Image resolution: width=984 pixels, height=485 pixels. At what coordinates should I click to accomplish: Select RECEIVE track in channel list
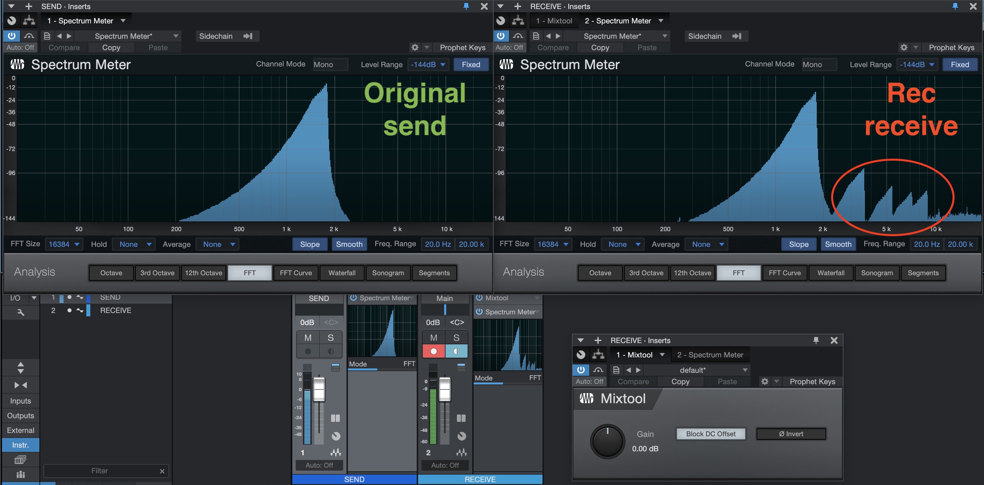point(106,310)
